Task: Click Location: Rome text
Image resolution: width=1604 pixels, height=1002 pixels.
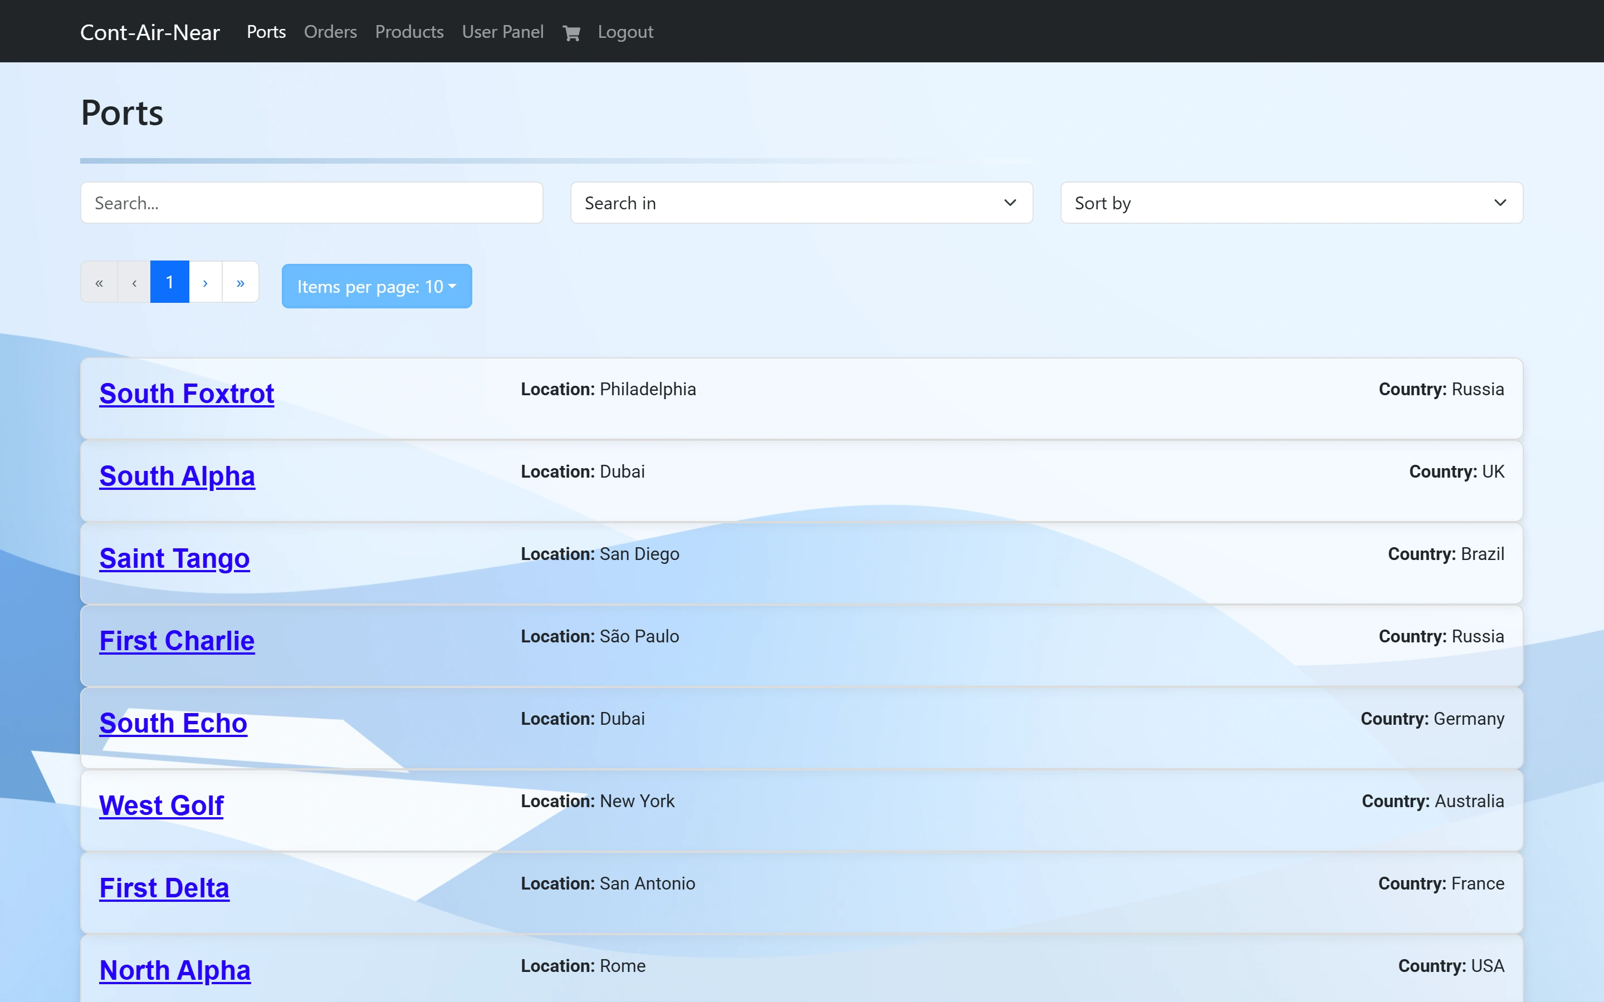Action: [583, 966]
